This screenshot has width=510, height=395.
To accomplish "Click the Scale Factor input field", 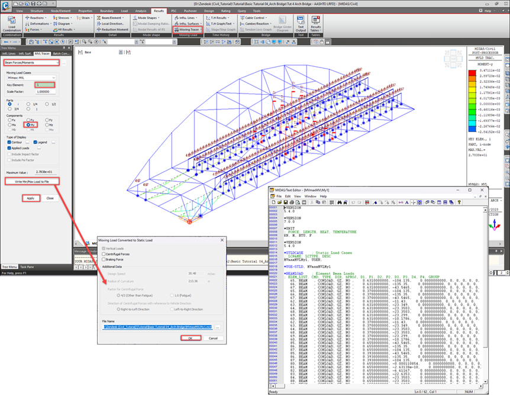I will [x=45, y=92].
